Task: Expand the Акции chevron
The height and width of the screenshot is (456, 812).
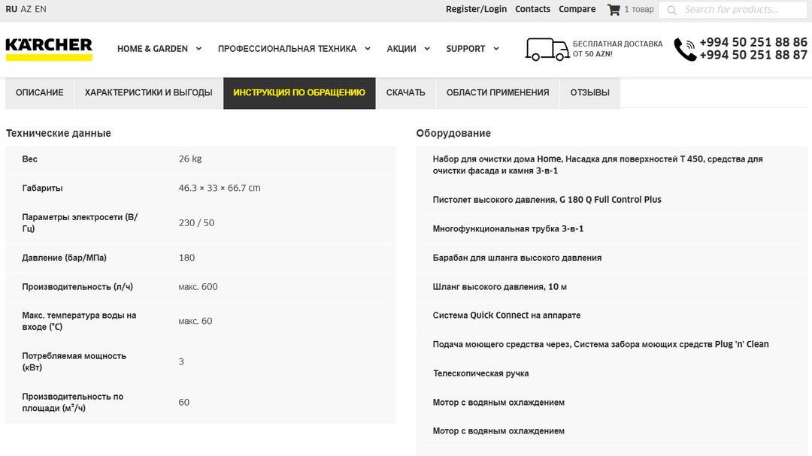Action: click(x=427, y=49)
